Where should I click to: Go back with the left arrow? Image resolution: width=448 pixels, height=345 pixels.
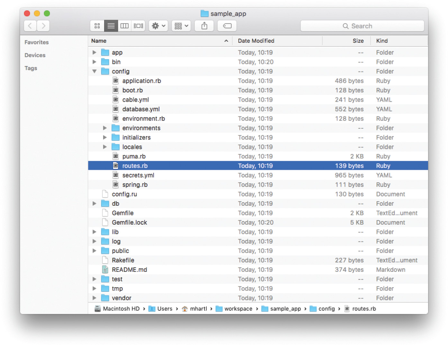point(30,26)
